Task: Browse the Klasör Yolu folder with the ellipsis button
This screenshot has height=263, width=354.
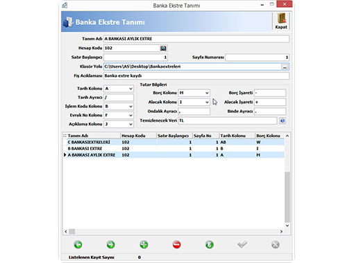Action: [x=285, y=67]
